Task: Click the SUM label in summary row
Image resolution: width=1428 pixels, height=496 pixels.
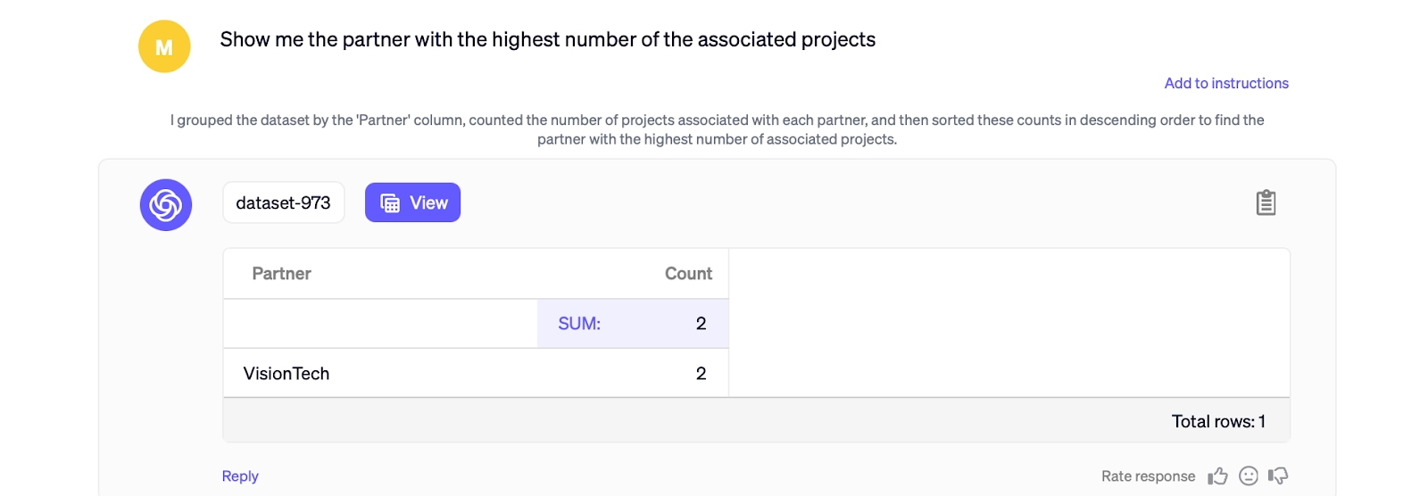Action: [579, 324]
